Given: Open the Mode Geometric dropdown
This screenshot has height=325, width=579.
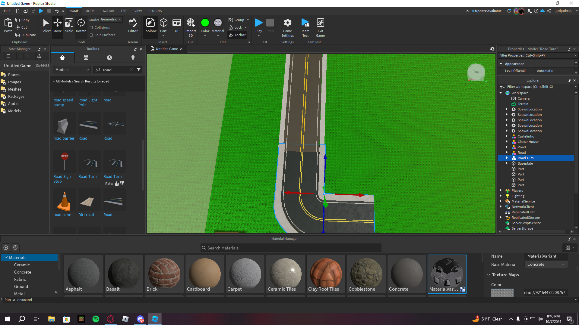Looking at the screenshot, I should click(x=111, y=19).
